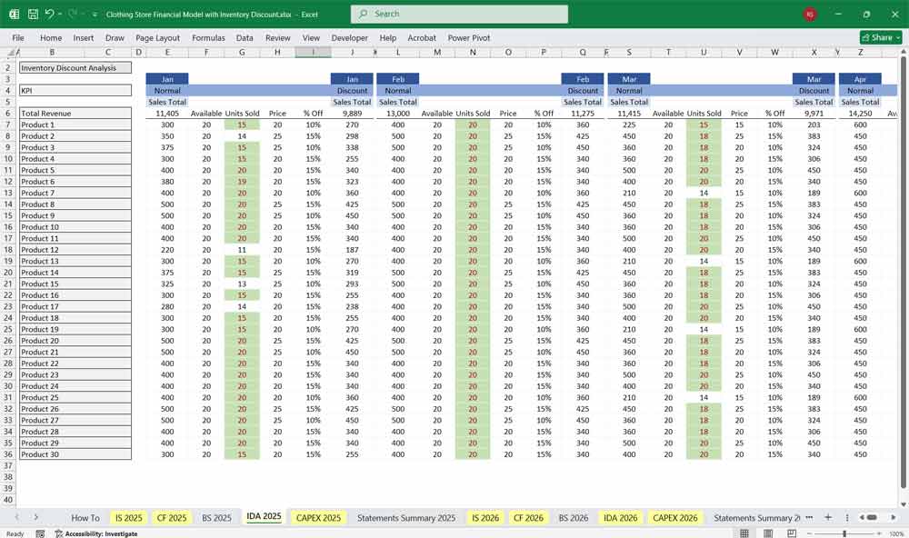Click the Search box in title bar
Image resolution: width=909 pixels, height=538 pixels.
[x=459, y=15]
